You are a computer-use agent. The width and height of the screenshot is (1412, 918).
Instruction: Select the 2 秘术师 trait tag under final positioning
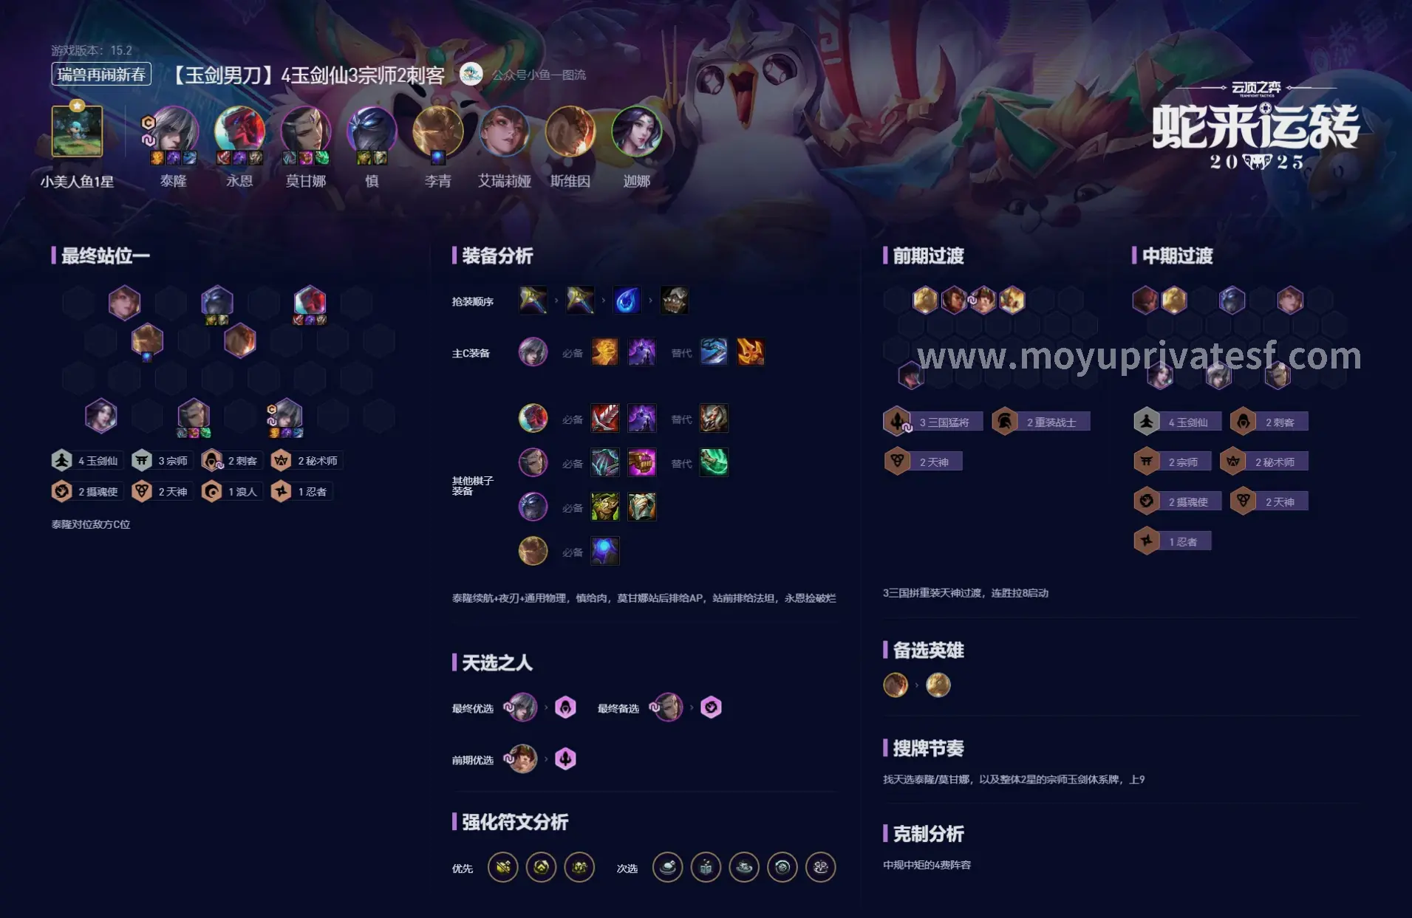tap(306, 461)
